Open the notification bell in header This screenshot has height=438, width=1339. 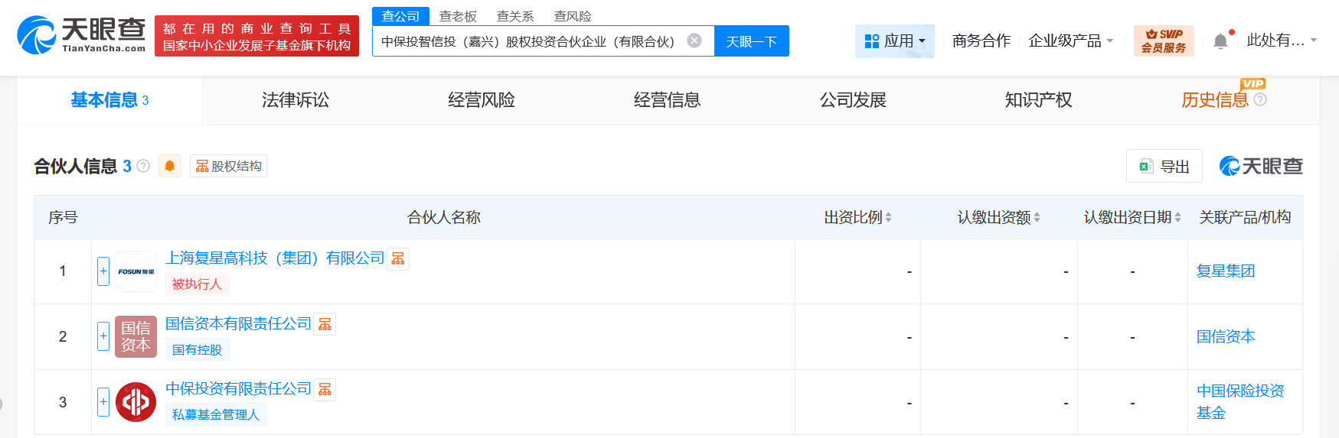point(1220,41)
